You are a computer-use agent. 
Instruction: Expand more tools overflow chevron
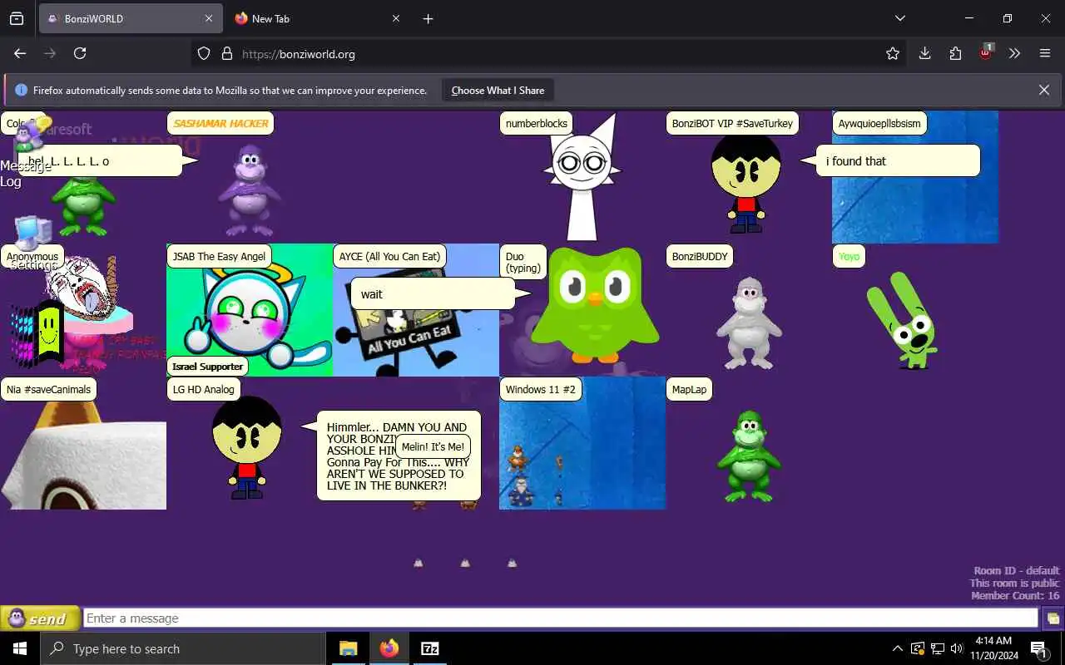point(1014,53)
